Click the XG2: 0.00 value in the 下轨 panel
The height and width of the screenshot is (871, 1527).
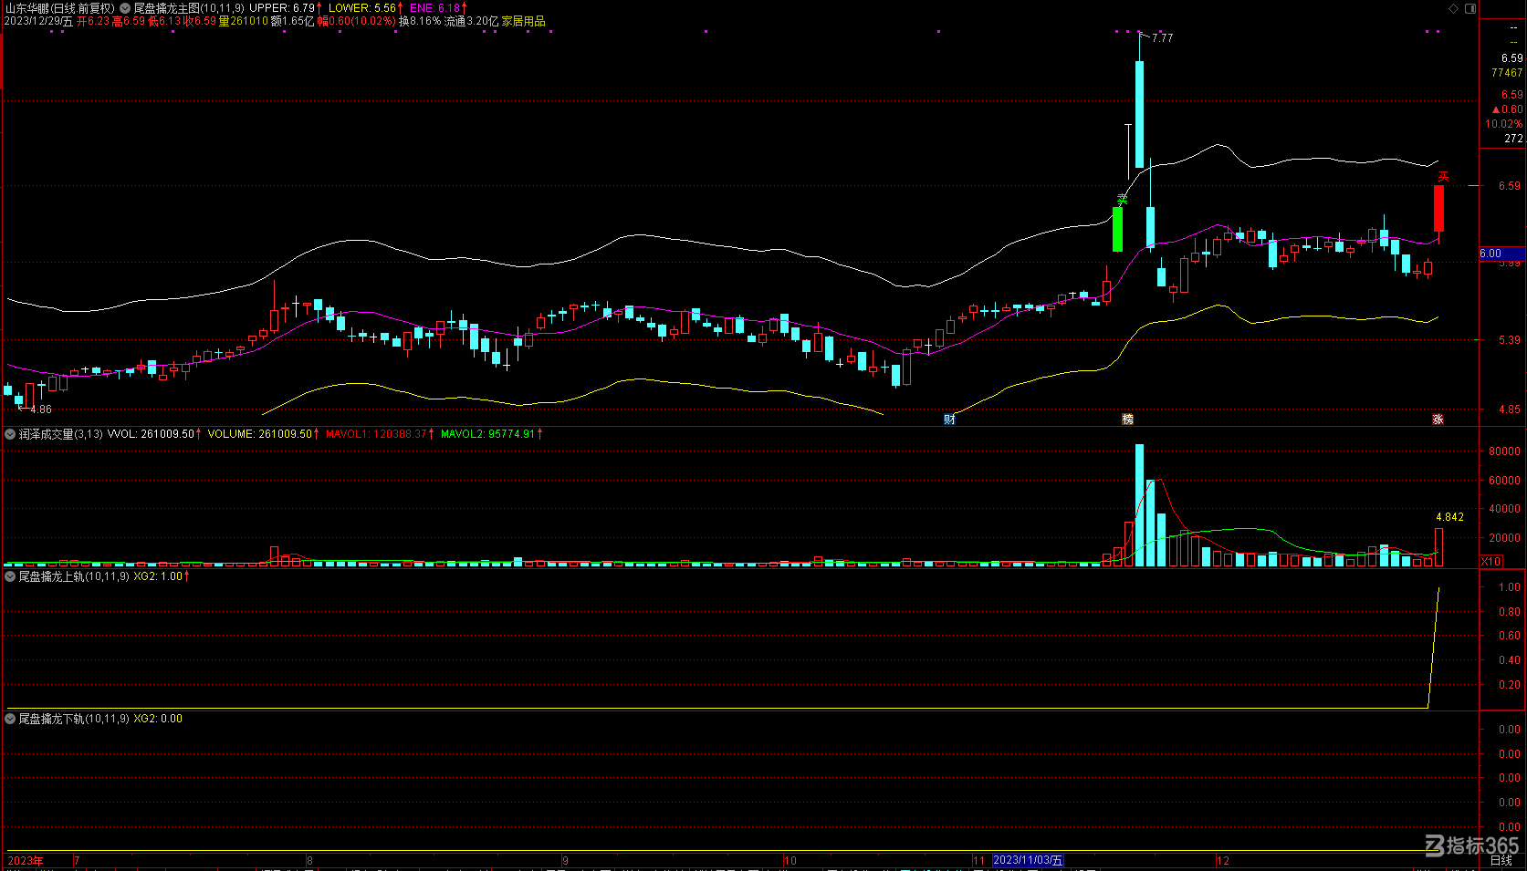tap(158, 719)
